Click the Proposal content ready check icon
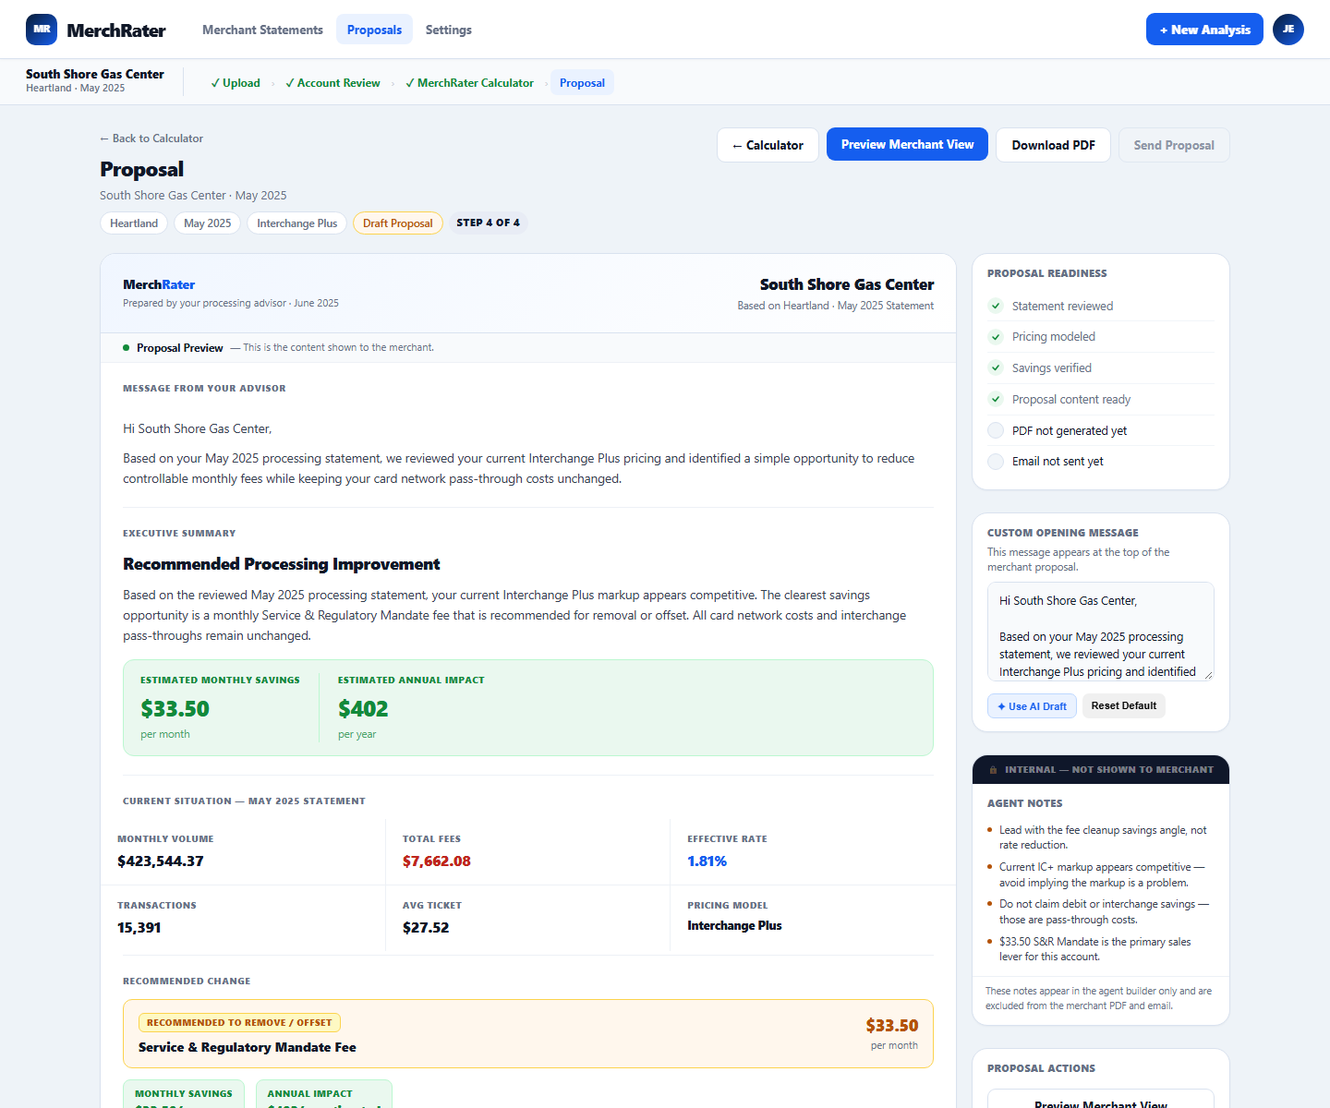The width and height of the screenshot is (1330, 1108). coord(996,399)
